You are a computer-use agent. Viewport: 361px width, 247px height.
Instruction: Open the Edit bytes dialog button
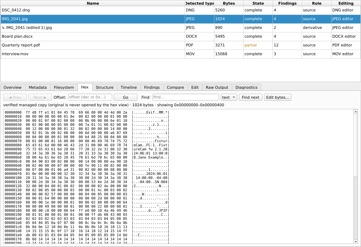[278, 97]
